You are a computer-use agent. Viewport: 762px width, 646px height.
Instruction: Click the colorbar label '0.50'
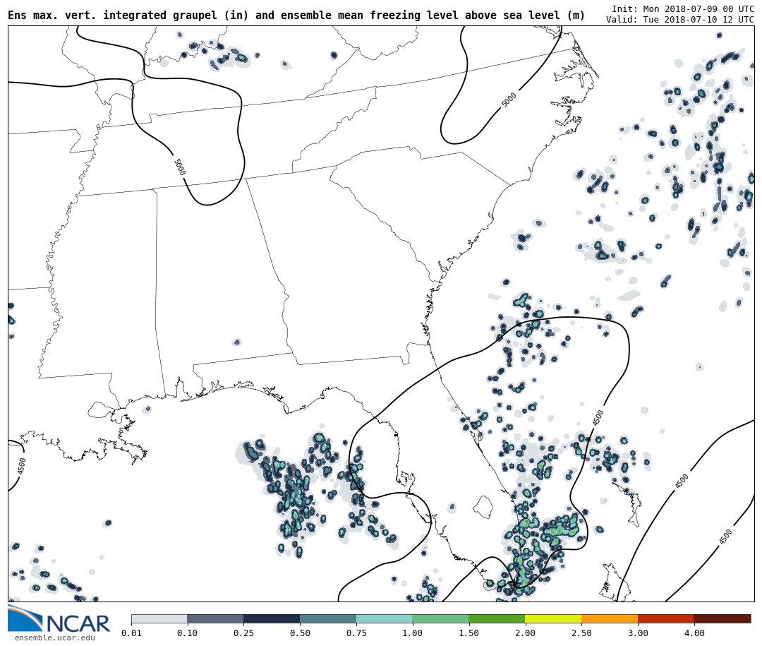pyautogui.click(x=300, y=633)
